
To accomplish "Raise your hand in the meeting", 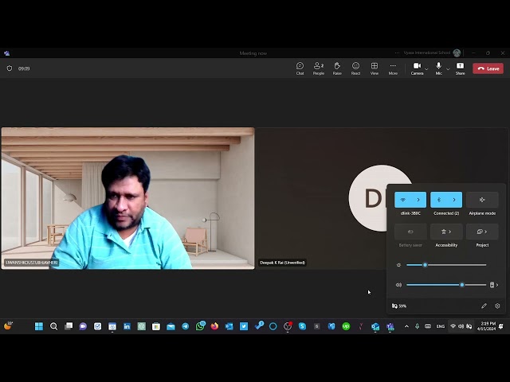I will click(337, 68).
